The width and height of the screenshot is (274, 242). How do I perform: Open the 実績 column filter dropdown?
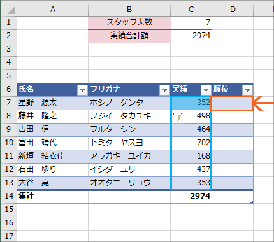pyautogui.click(x=206, y=90)
